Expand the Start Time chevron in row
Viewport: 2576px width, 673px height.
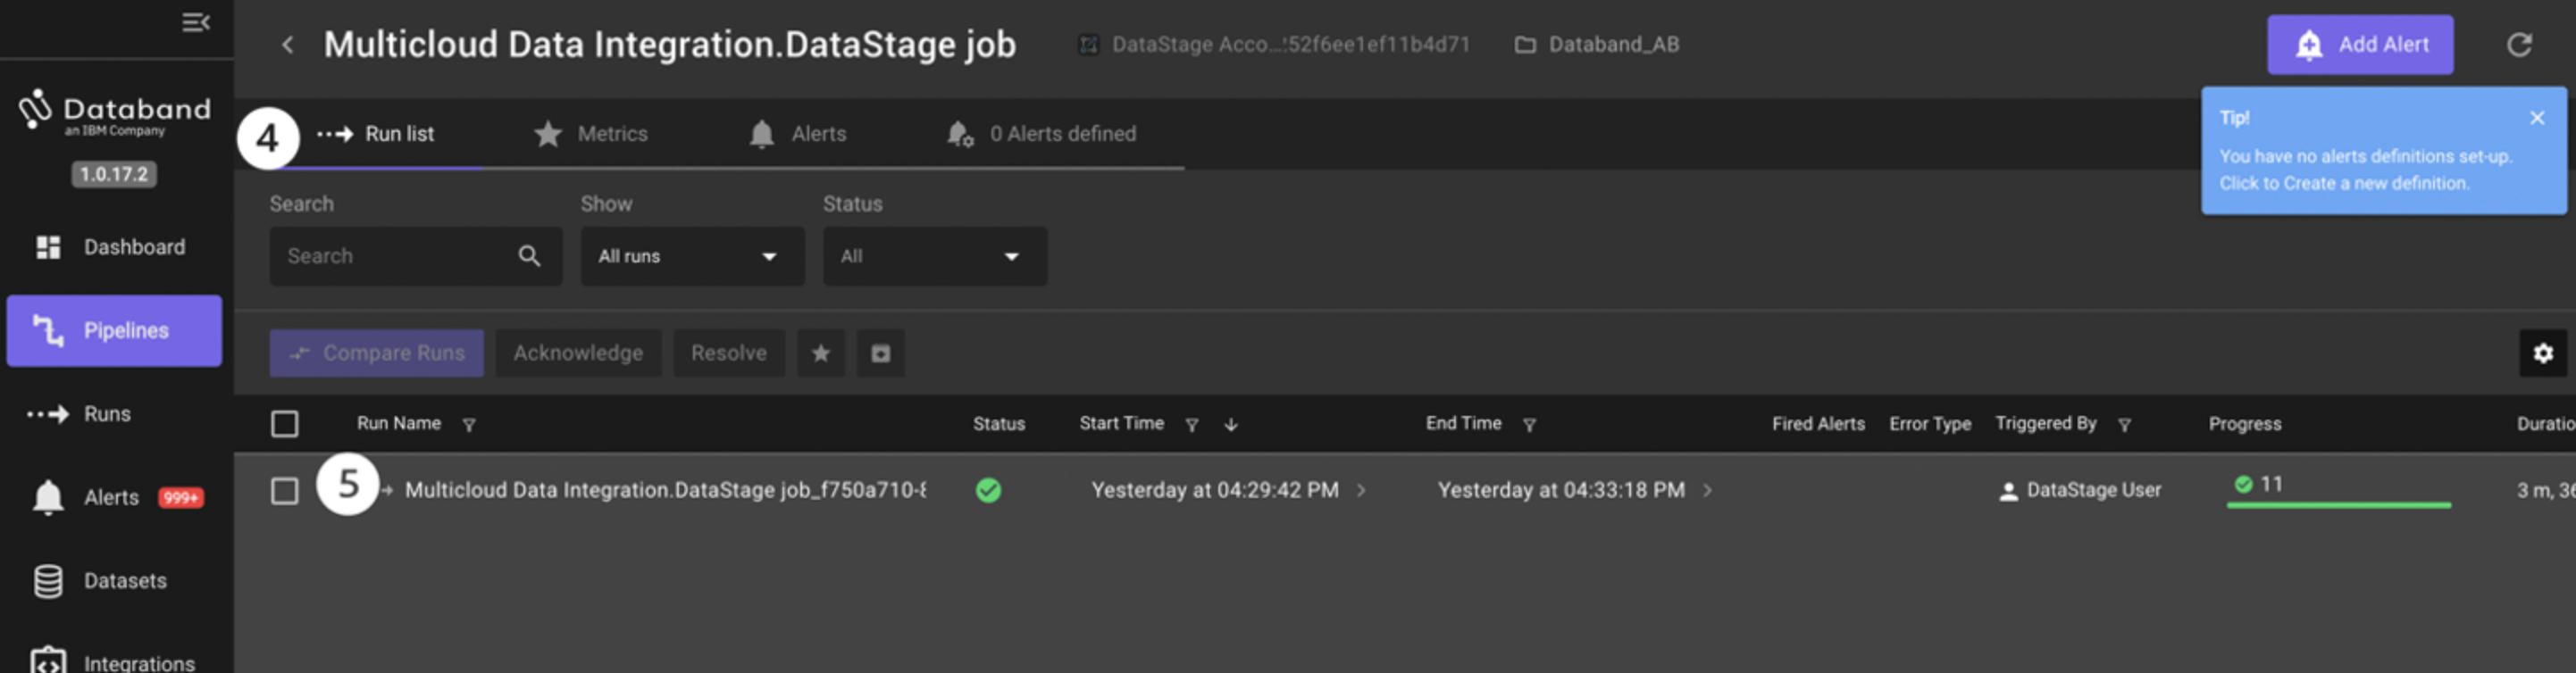click(x=1361, y=490)
